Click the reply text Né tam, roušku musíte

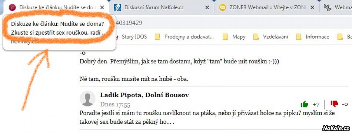[134, 79]
